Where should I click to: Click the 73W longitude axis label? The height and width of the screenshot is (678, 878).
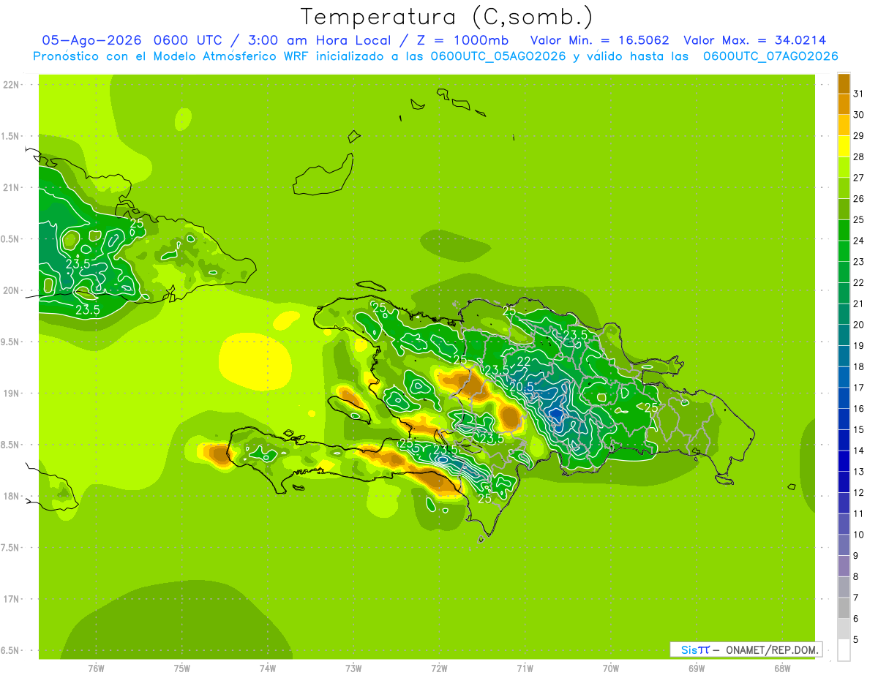tap(353, 668)
